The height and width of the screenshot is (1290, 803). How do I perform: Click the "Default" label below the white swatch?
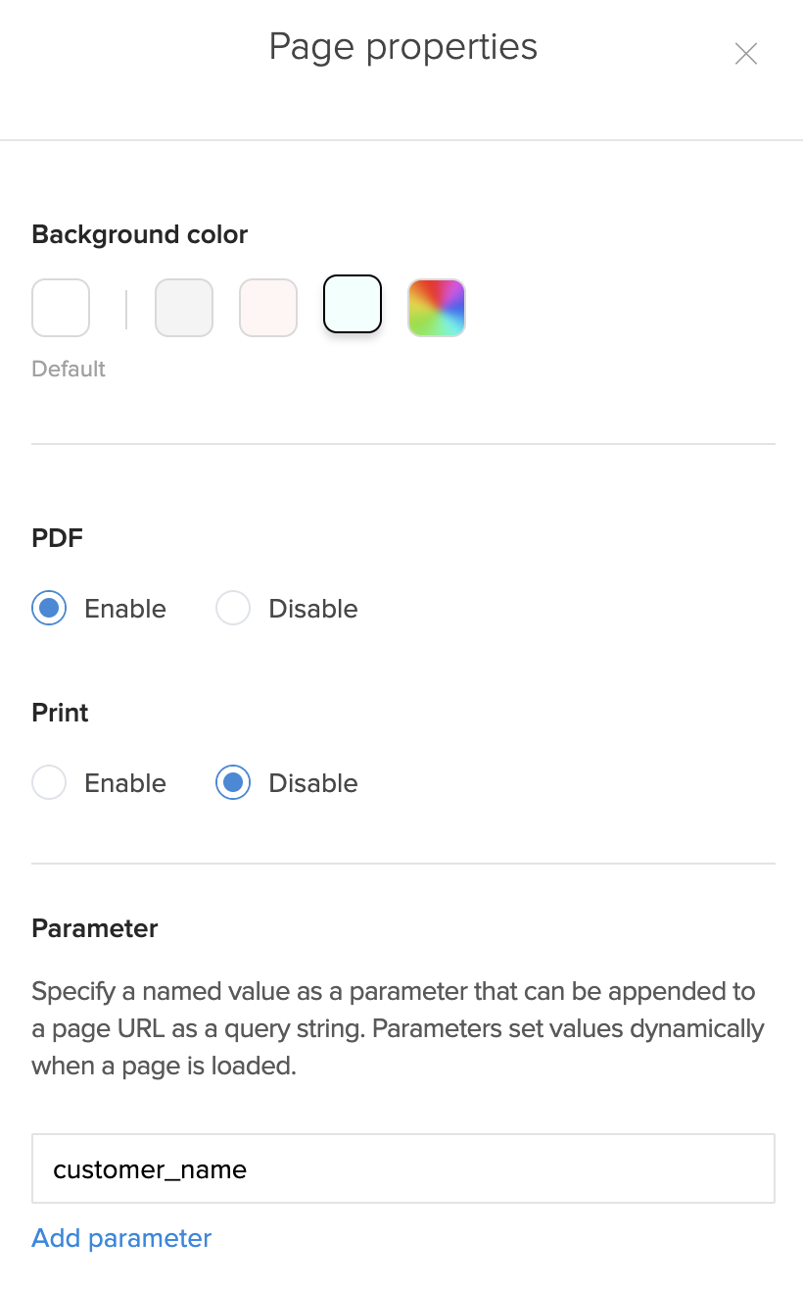coord(69,370)
